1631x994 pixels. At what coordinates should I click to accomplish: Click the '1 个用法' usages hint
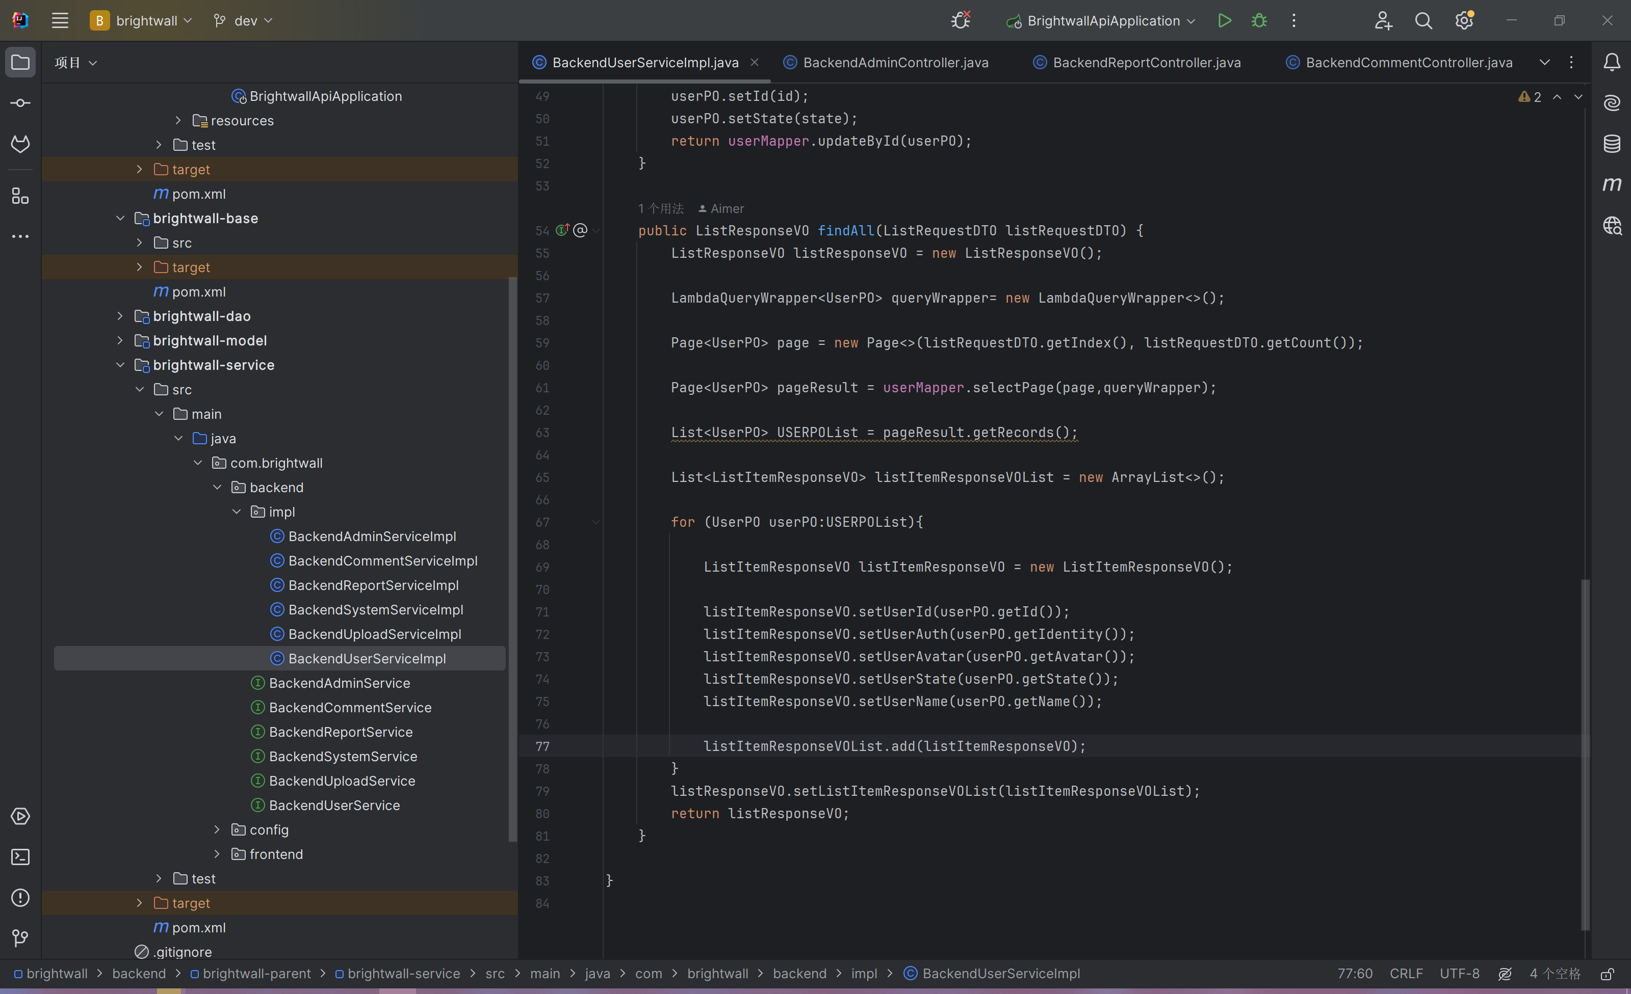point(661,208)
